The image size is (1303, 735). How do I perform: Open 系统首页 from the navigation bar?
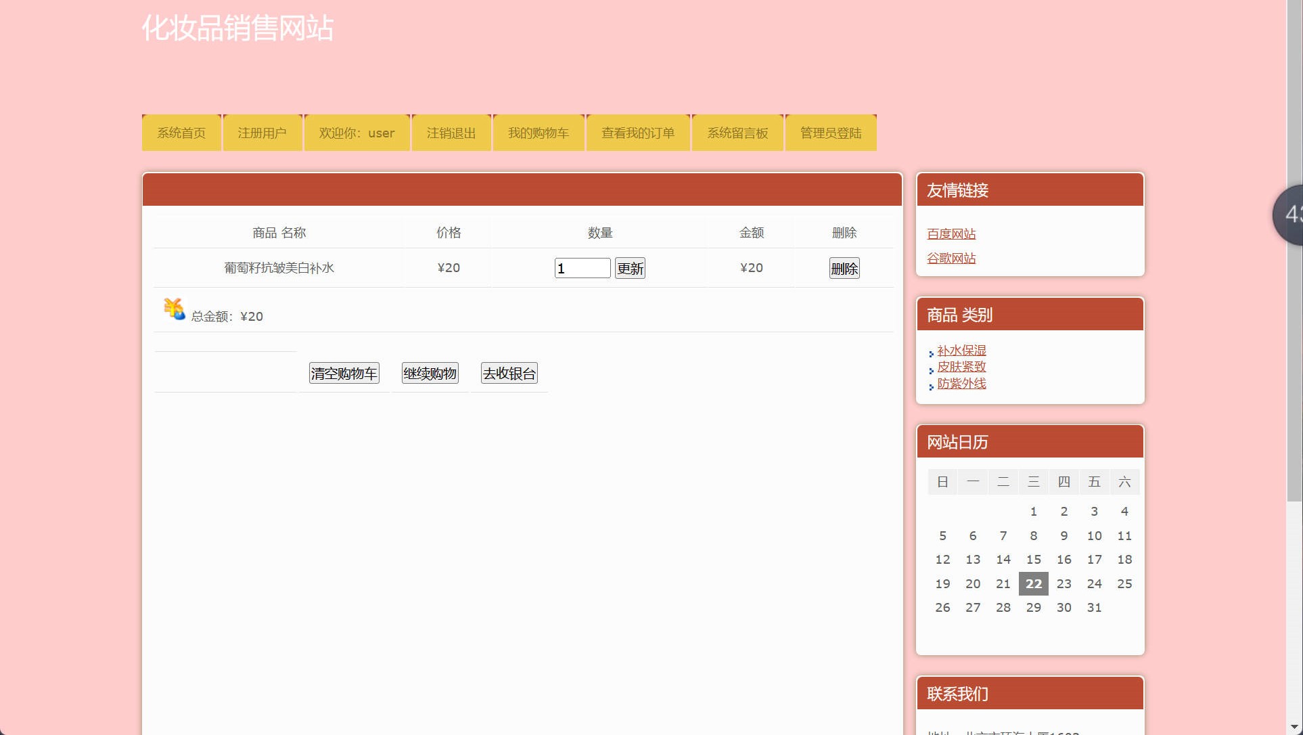(181, 133)
